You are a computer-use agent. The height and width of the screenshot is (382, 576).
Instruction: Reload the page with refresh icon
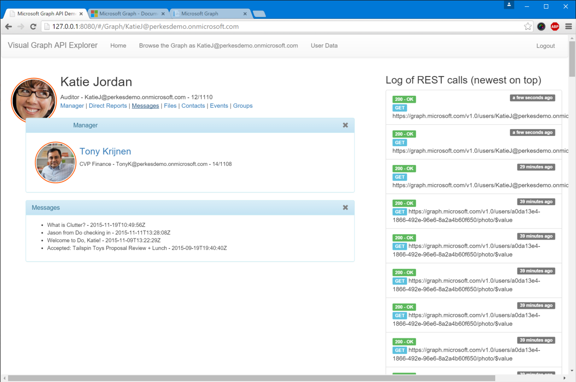click(33, 26)
